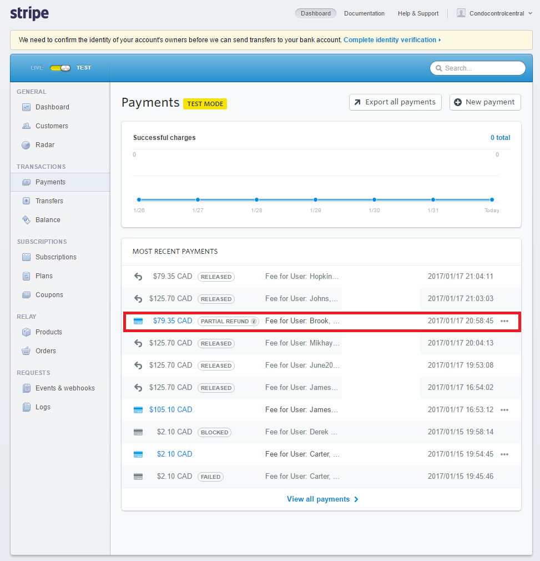Click the Radar icon in sidebar
540x561 pixels.
coord(26,145)
